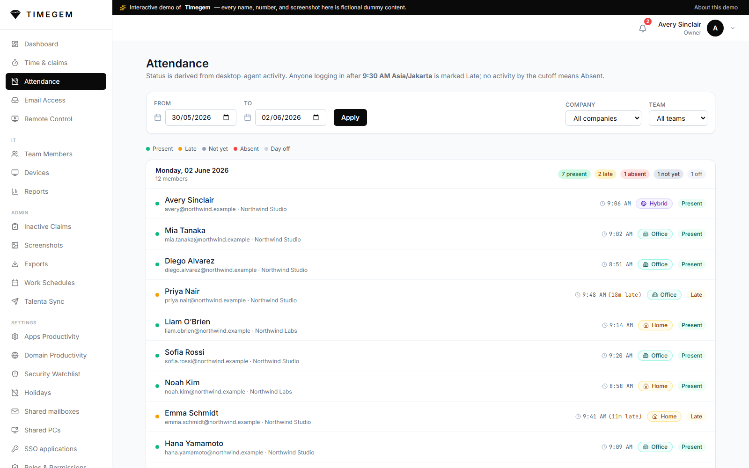Click the Absent legend label
This screenshot has height=468, width=749.
pyautogui.click(x=249, y=149)
